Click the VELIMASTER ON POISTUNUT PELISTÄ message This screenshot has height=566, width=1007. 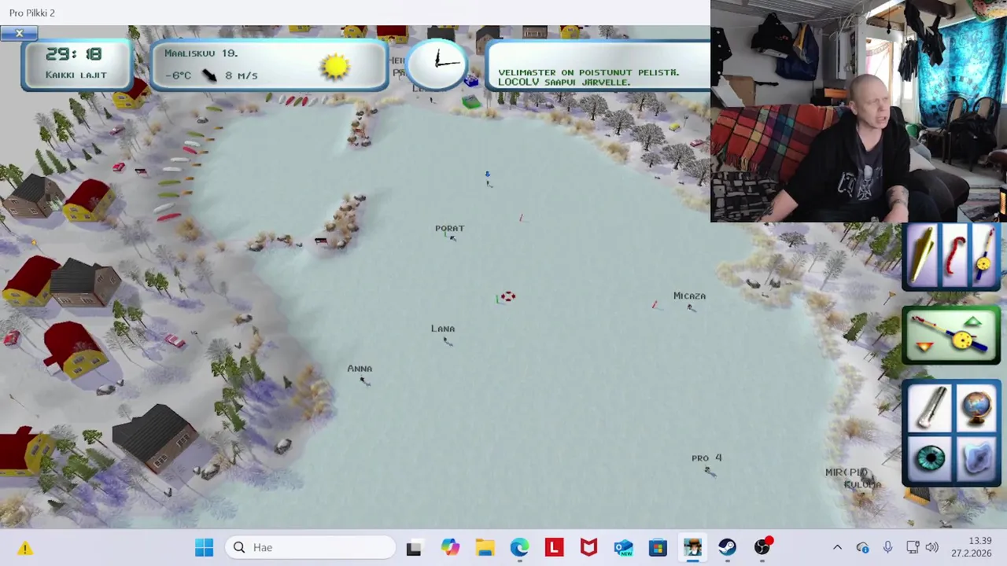point(588,72)
